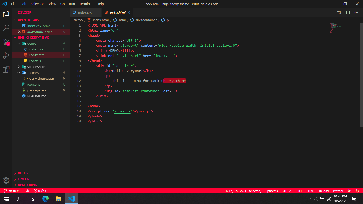This screenshot has height=204, width=363.
Task: Click Ln 12, Col 38 status entry
Action: pos(243,191)
